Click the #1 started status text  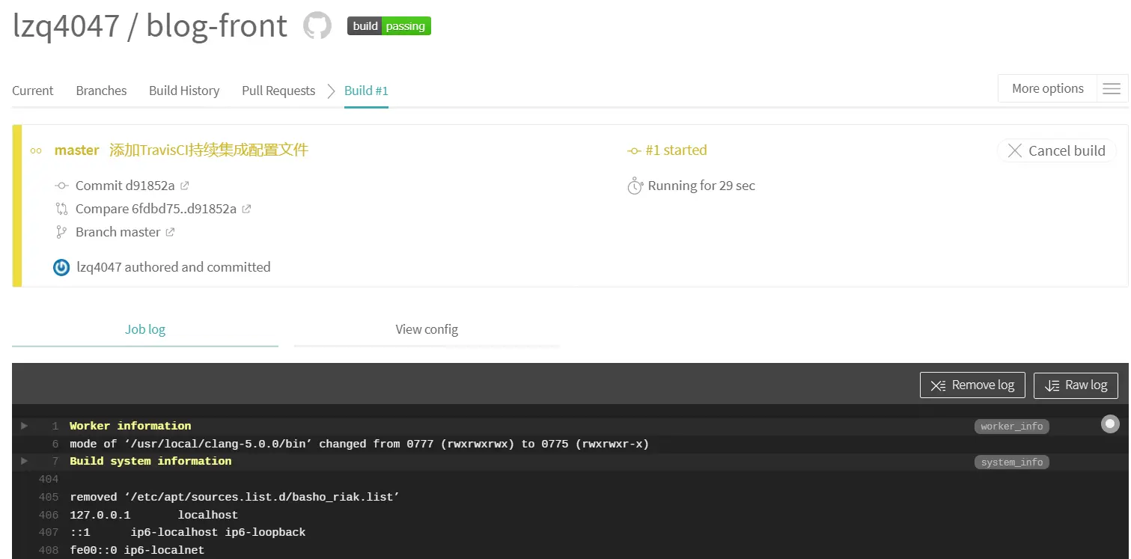[676, 150]
